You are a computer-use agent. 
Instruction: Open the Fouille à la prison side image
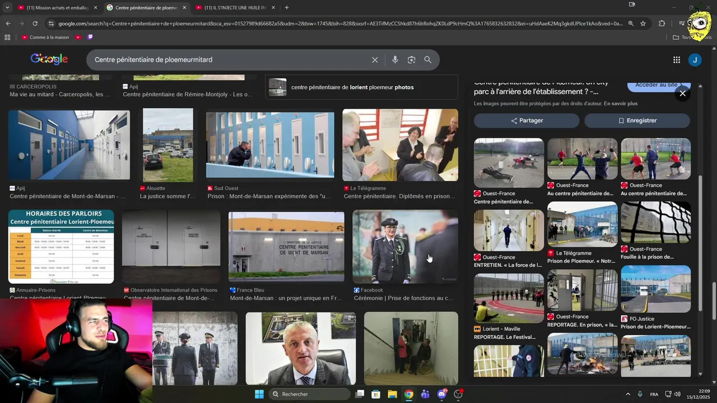point(655,223)
